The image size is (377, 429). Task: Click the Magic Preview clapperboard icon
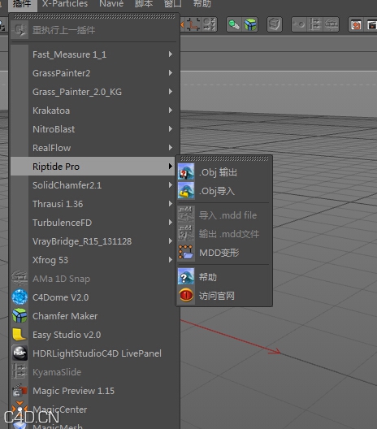(19, 391)
